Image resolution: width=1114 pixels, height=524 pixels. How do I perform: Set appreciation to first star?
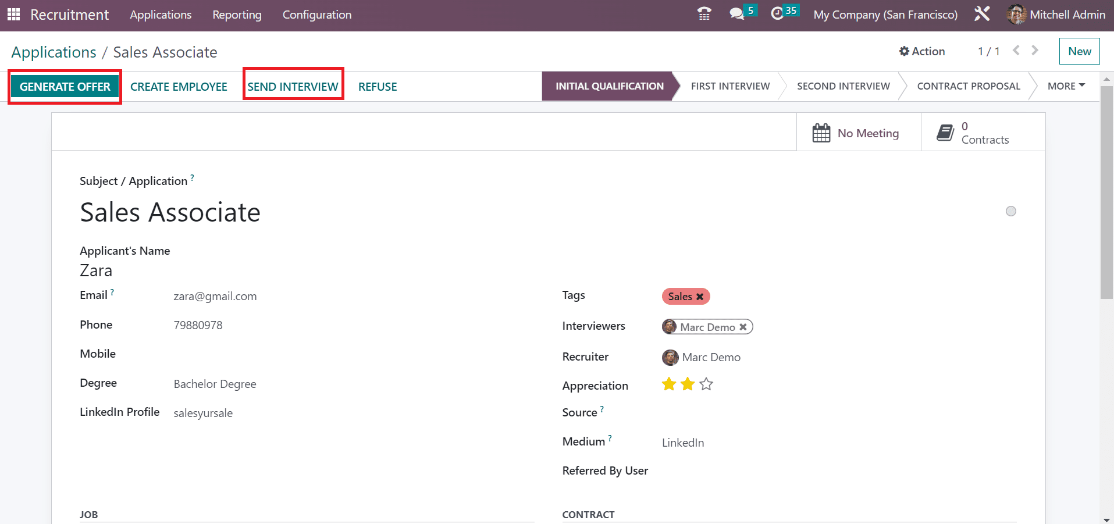tap(669, 384)
